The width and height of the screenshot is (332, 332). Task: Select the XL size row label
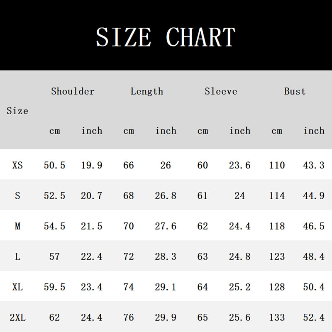pos(17,287)
